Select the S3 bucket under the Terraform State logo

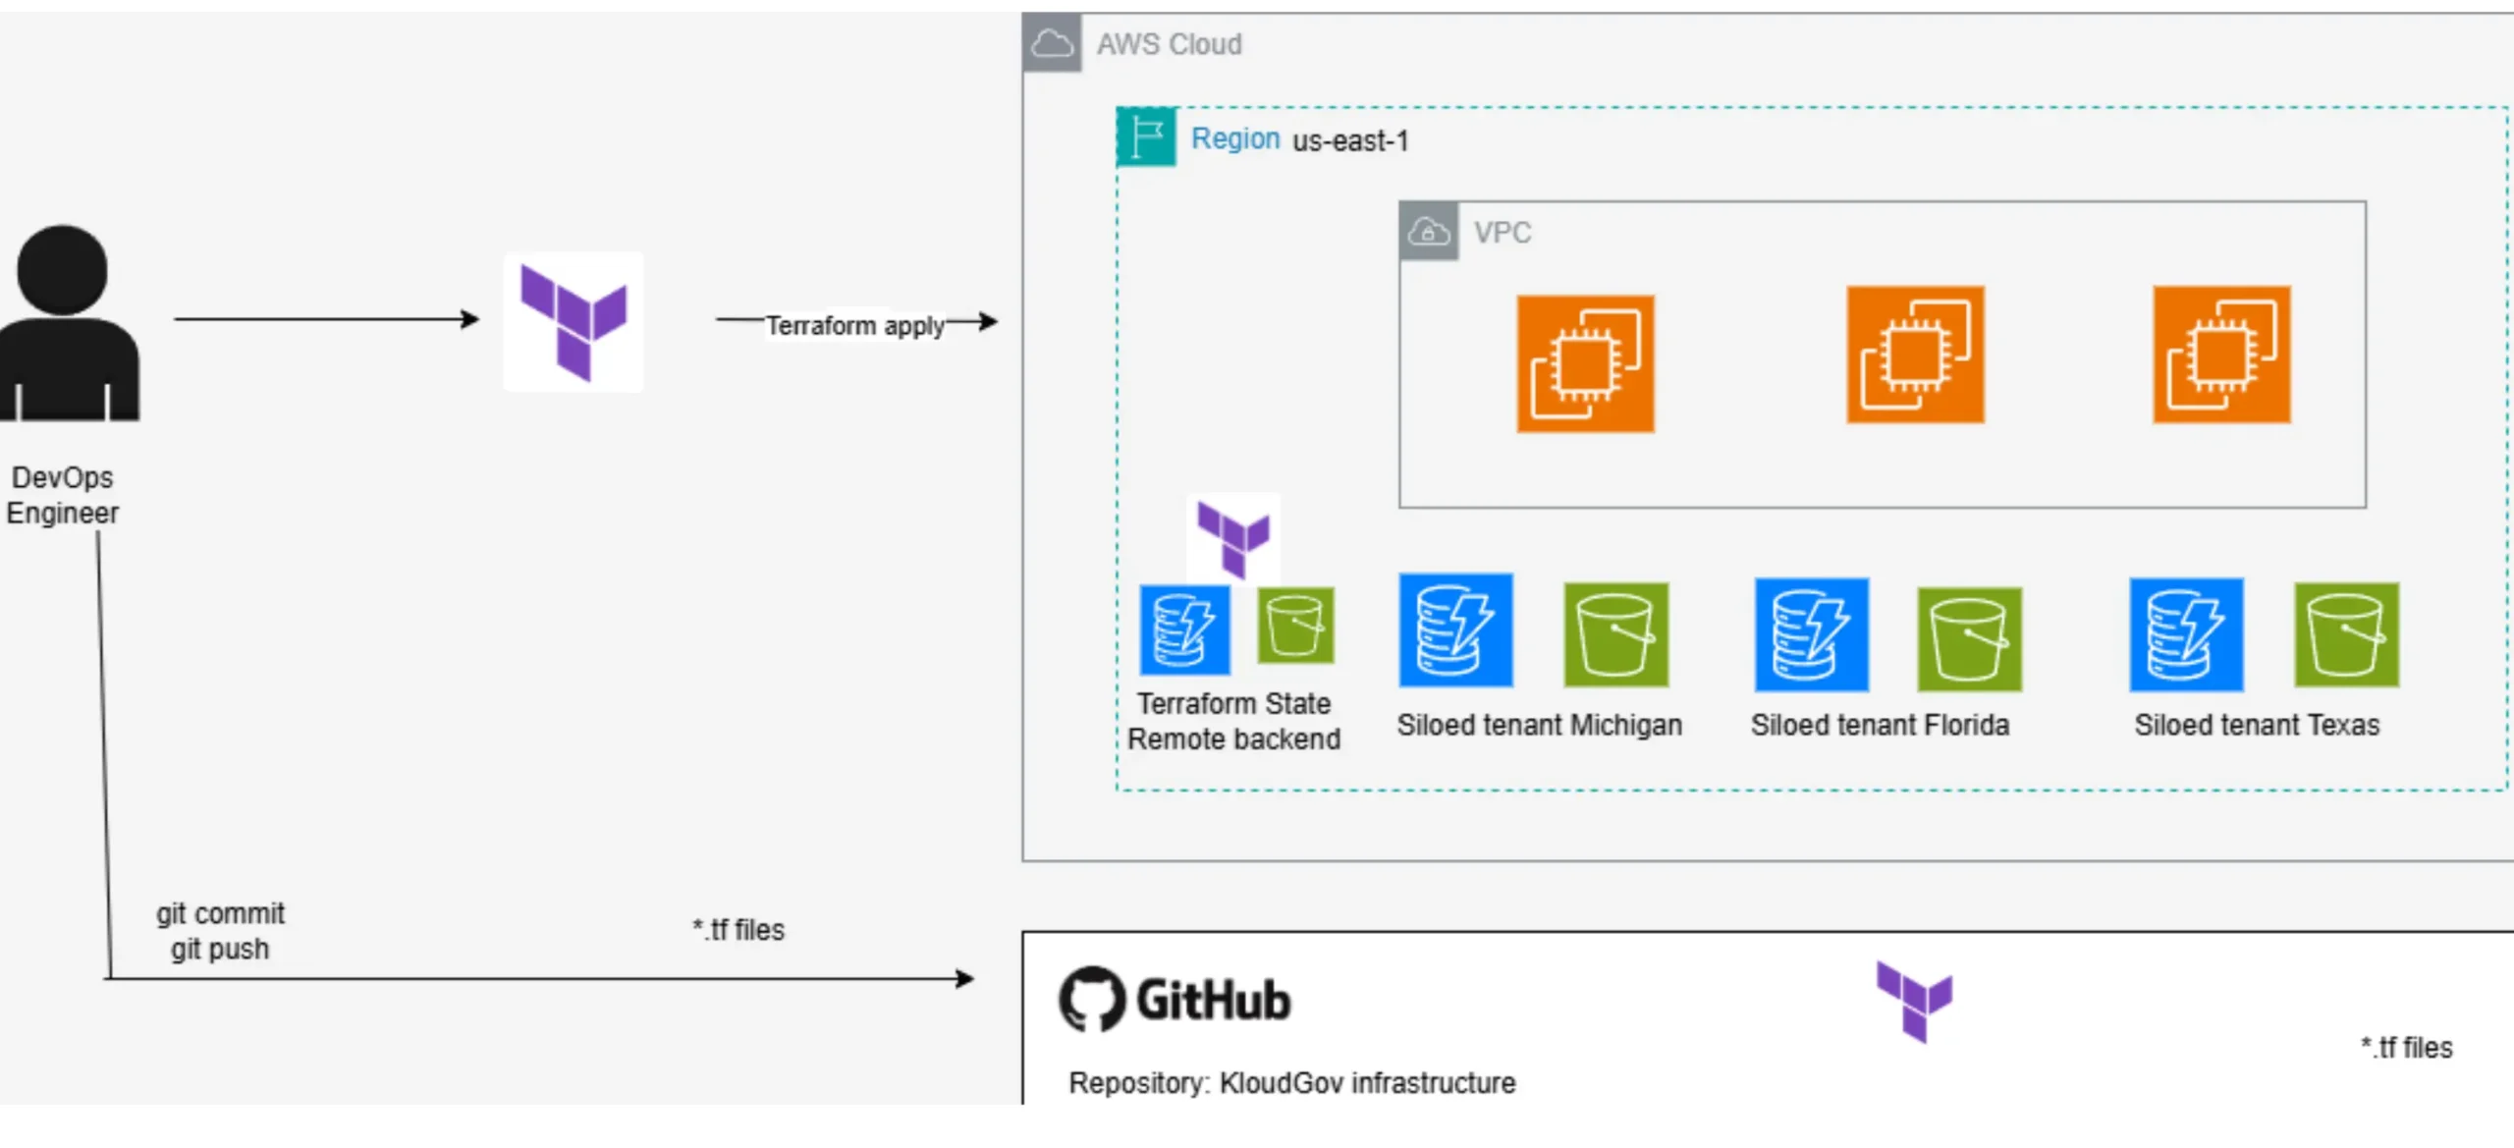point(1295,626)
